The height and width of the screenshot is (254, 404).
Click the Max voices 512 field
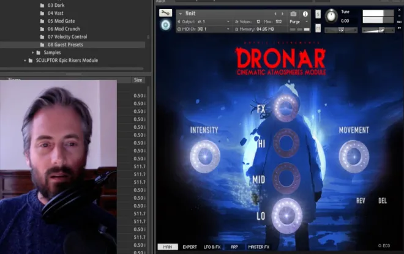point(279,22)
